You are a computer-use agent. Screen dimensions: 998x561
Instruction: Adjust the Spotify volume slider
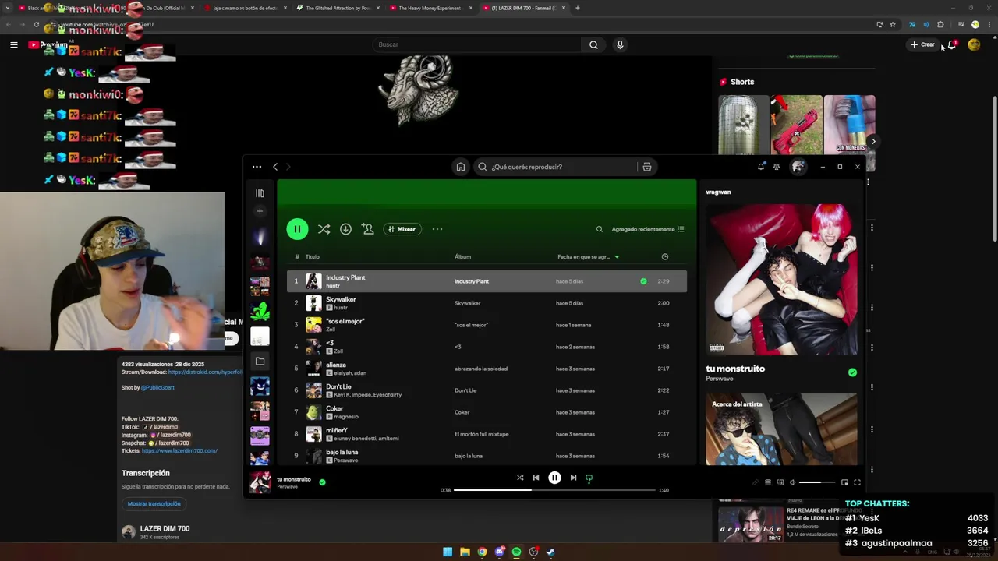pyautogui.click(x=816, y=482)
